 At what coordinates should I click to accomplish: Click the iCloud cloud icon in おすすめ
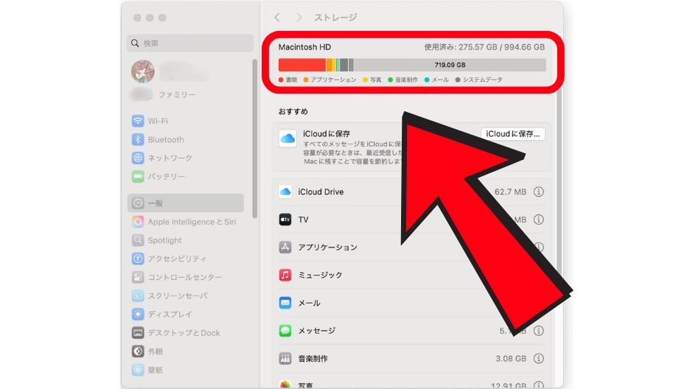[x=288, y=139]
